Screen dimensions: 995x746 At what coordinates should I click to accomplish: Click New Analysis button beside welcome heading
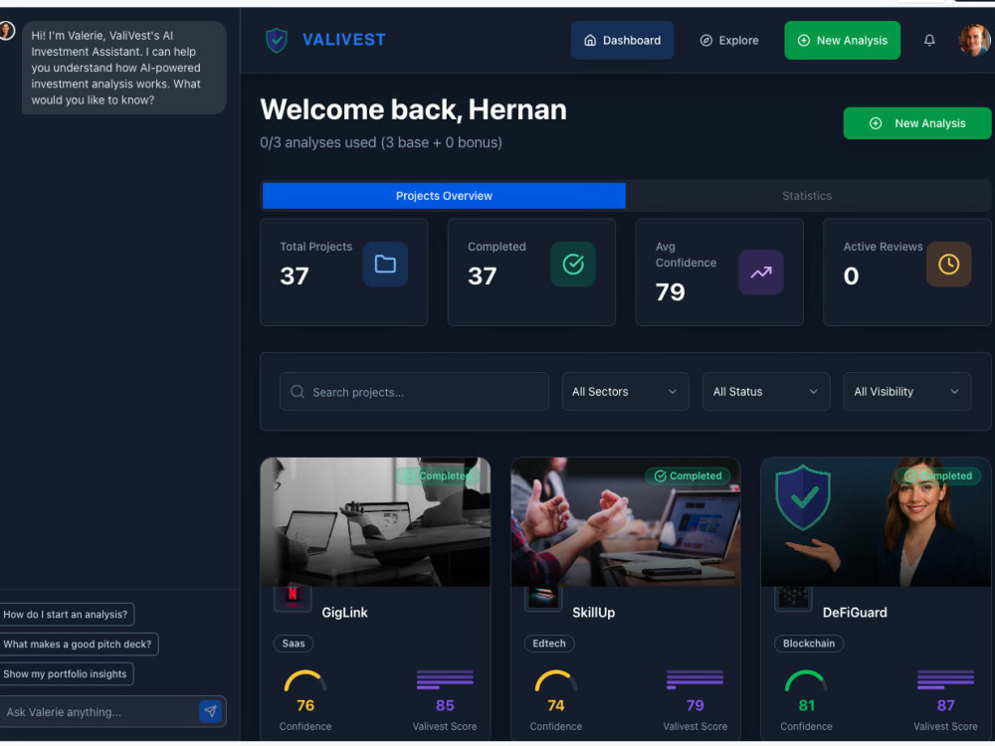tap(917, 123)
